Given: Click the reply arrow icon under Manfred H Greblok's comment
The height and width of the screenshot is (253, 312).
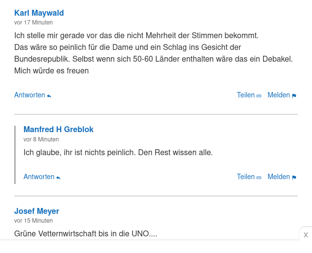Looking at the screenshot, I should [x=58, y=178].
